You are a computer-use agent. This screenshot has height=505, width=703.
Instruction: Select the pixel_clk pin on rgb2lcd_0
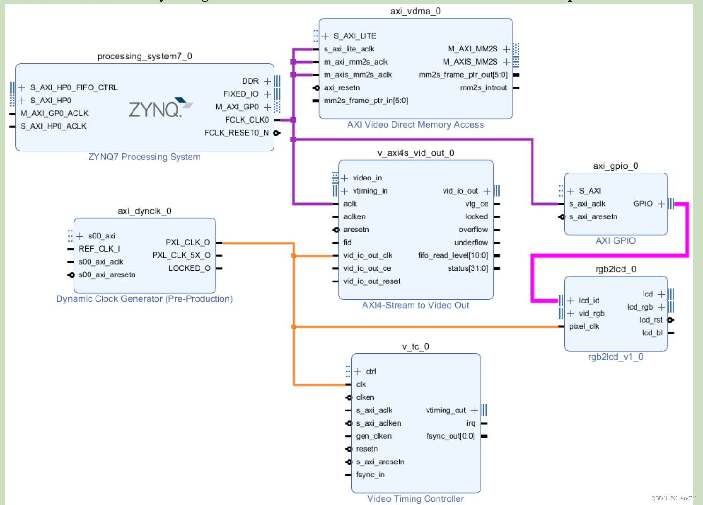pos(584,326)
